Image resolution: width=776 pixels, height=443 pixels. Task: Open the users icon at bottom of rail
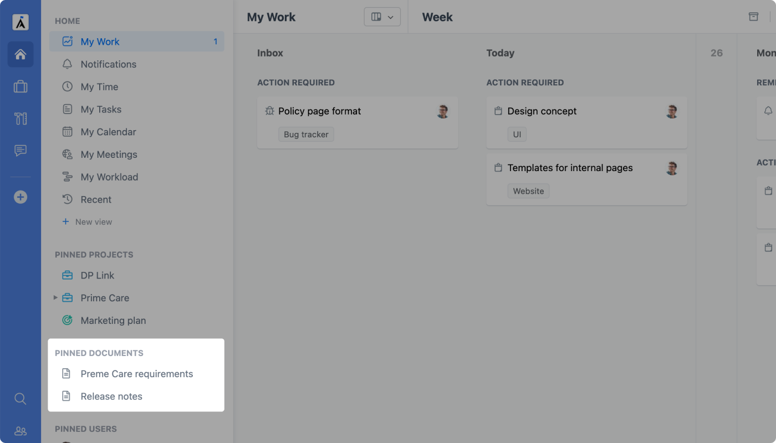(21, 431)
